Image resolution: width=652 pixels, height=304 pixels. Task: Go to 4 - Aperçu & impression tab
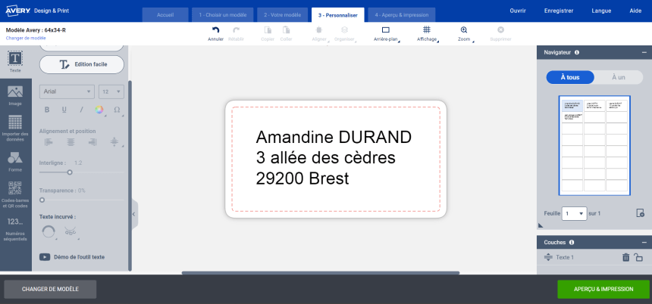[401, 15]
